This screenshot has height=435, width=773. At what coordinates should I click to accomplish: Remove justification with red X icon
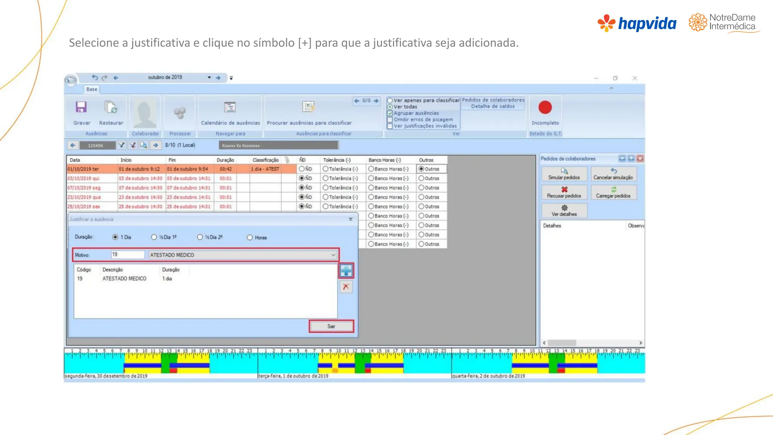click(x=346, y=287)
